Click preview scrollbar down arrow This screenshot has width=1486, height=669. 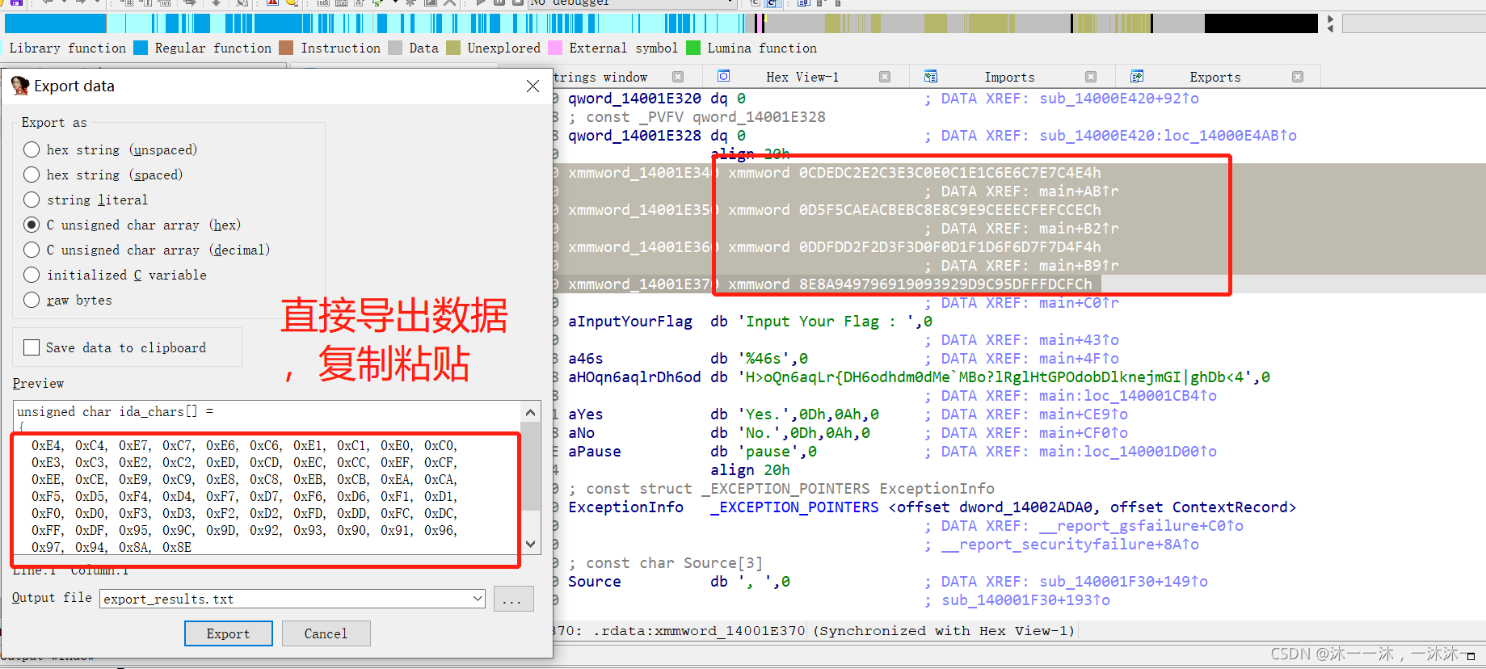pos(530,544)
